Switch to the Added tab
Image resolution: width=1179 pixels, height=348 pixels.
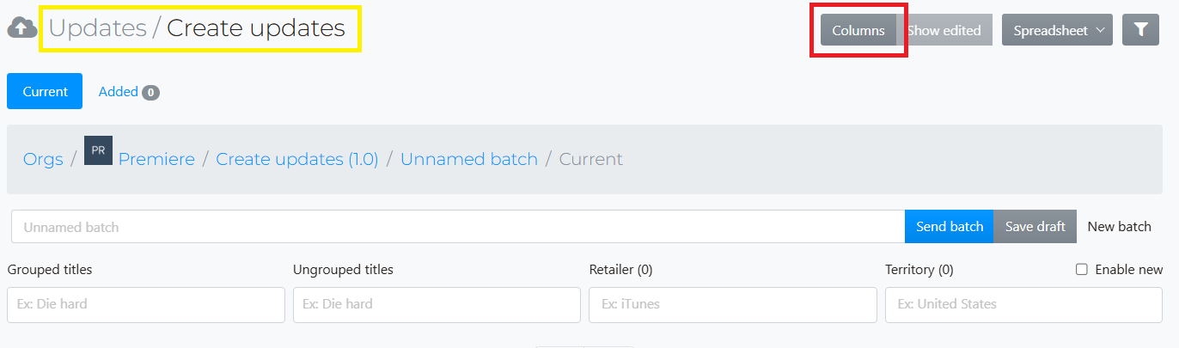click(x=129, y=91)
